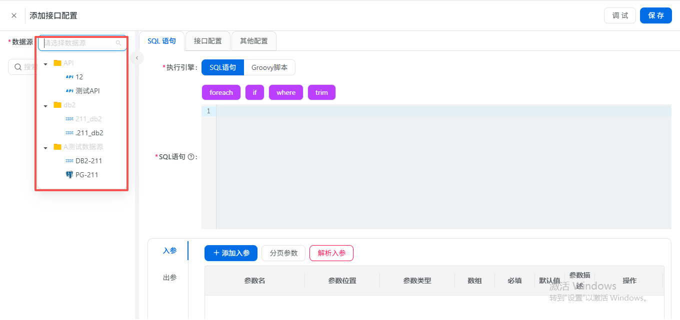Switch to the SQL 语句 tab
This screenshot has height=320, width=680.
161,41
